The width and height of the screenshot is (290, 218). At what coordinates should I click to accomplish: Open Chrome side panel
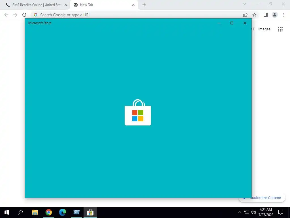(x=266, y=15)
